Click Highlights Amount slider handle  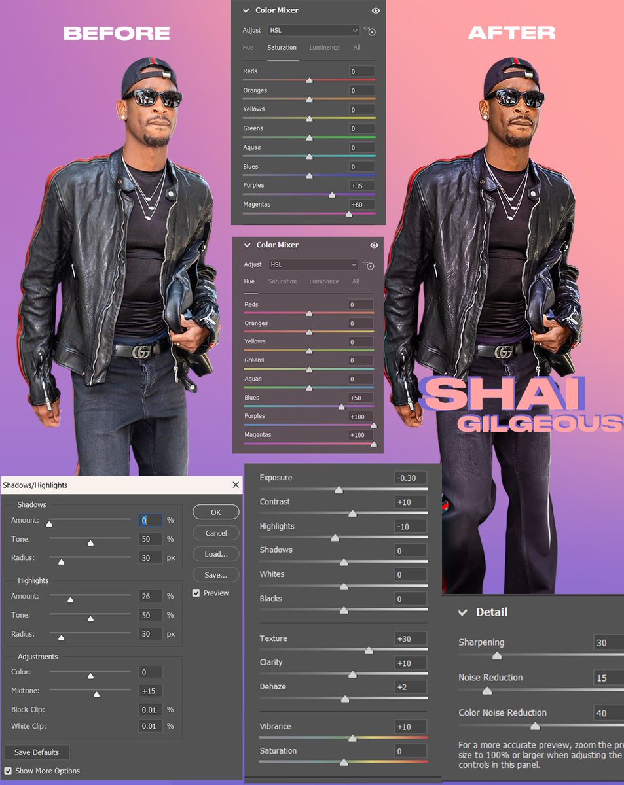click(x=70, y=599)
